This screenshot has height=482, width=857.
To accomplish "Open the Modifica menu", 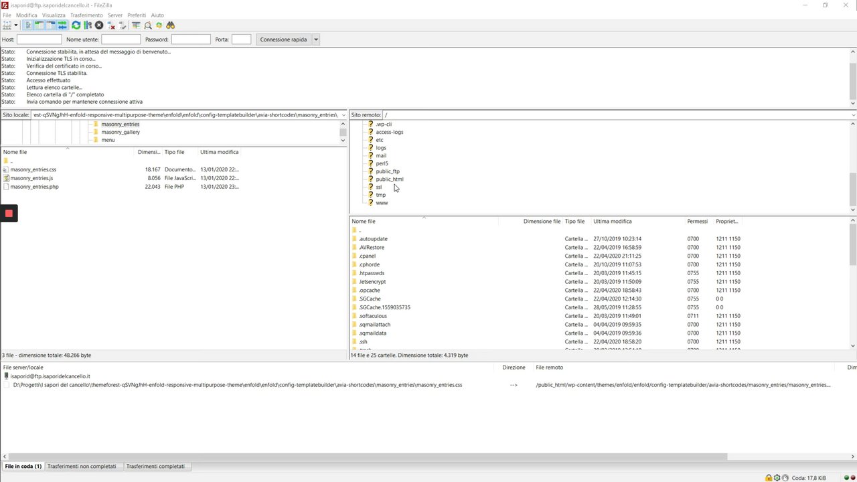I will 27,15.
